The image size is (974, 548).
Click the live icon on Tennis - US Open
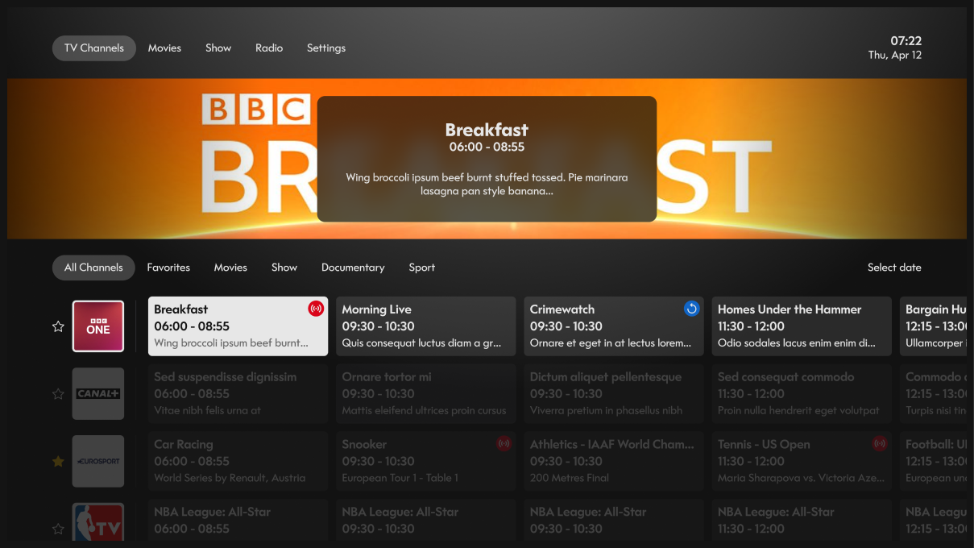click(x=879, y=444)
